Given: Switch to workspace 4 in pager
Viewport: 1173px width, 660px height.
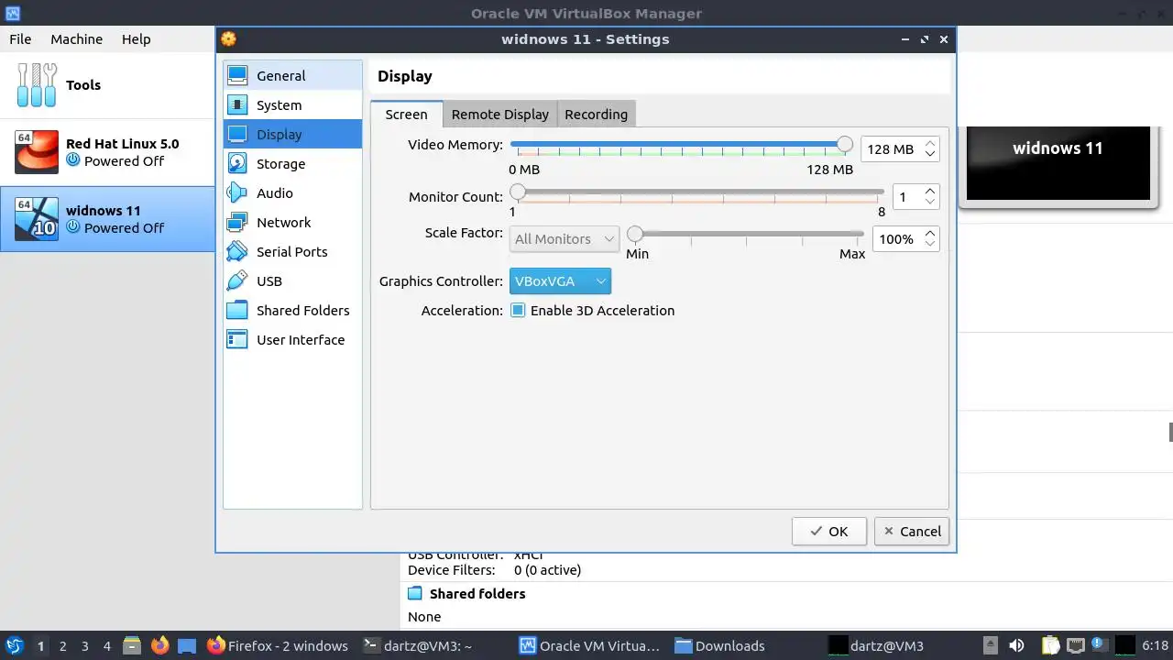Looking at the screenshot, I should click(107, 646).
